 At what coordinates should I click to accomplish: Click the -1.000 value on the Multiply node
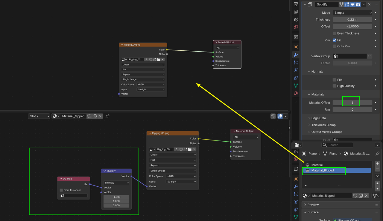[x=116, y=197]
